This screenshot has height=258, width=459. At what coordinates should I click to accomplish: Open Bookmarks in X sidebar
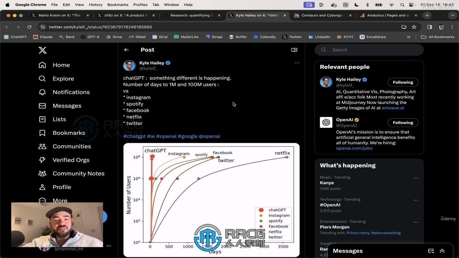[62, 133]
